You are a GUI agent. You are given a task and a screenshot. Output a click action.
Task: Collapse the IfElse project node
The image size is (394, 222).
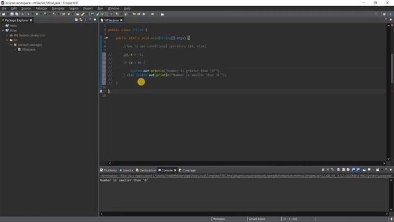[x=2, y=30]
